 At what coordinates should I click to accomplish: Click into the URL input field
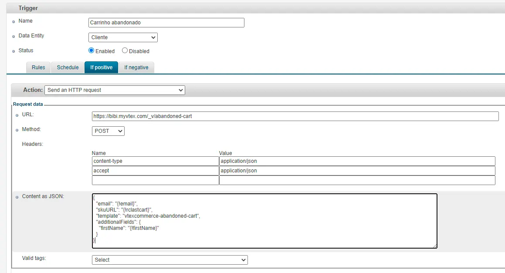(295, 116)
